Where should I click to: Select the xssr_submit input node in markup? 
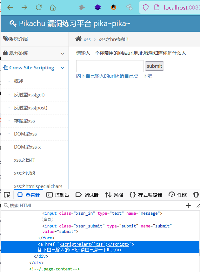[107, 229]
